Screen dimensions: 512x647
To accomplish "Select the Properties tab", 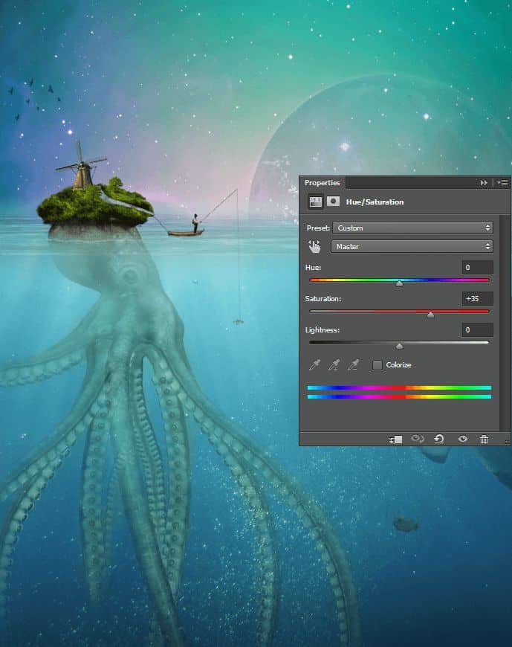I will point(322,182).
